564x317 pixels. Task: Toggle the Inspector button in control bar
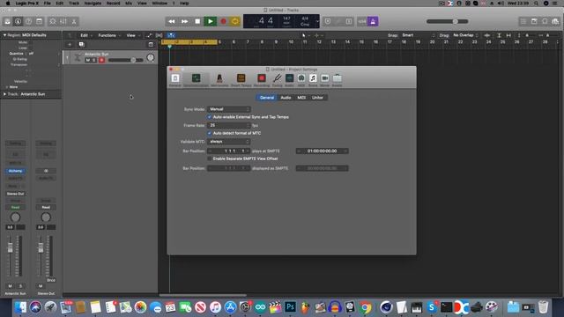[18, 21]
